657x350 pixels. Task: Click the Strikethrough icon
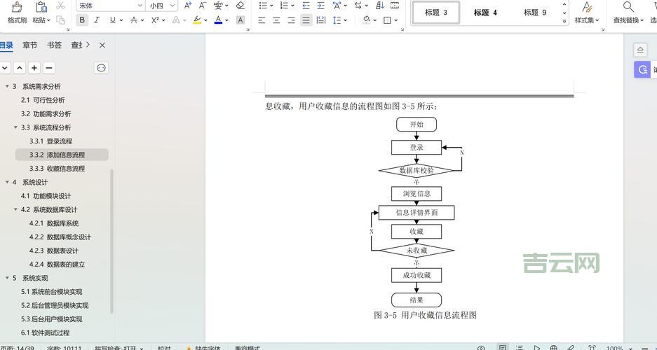(x=134, y=20)
